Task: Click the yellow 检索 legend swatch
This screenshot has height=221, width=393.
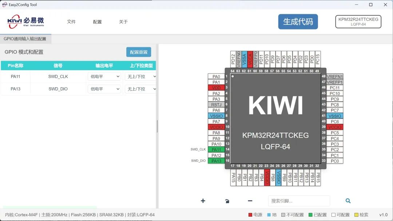Action: pos(356,215)
